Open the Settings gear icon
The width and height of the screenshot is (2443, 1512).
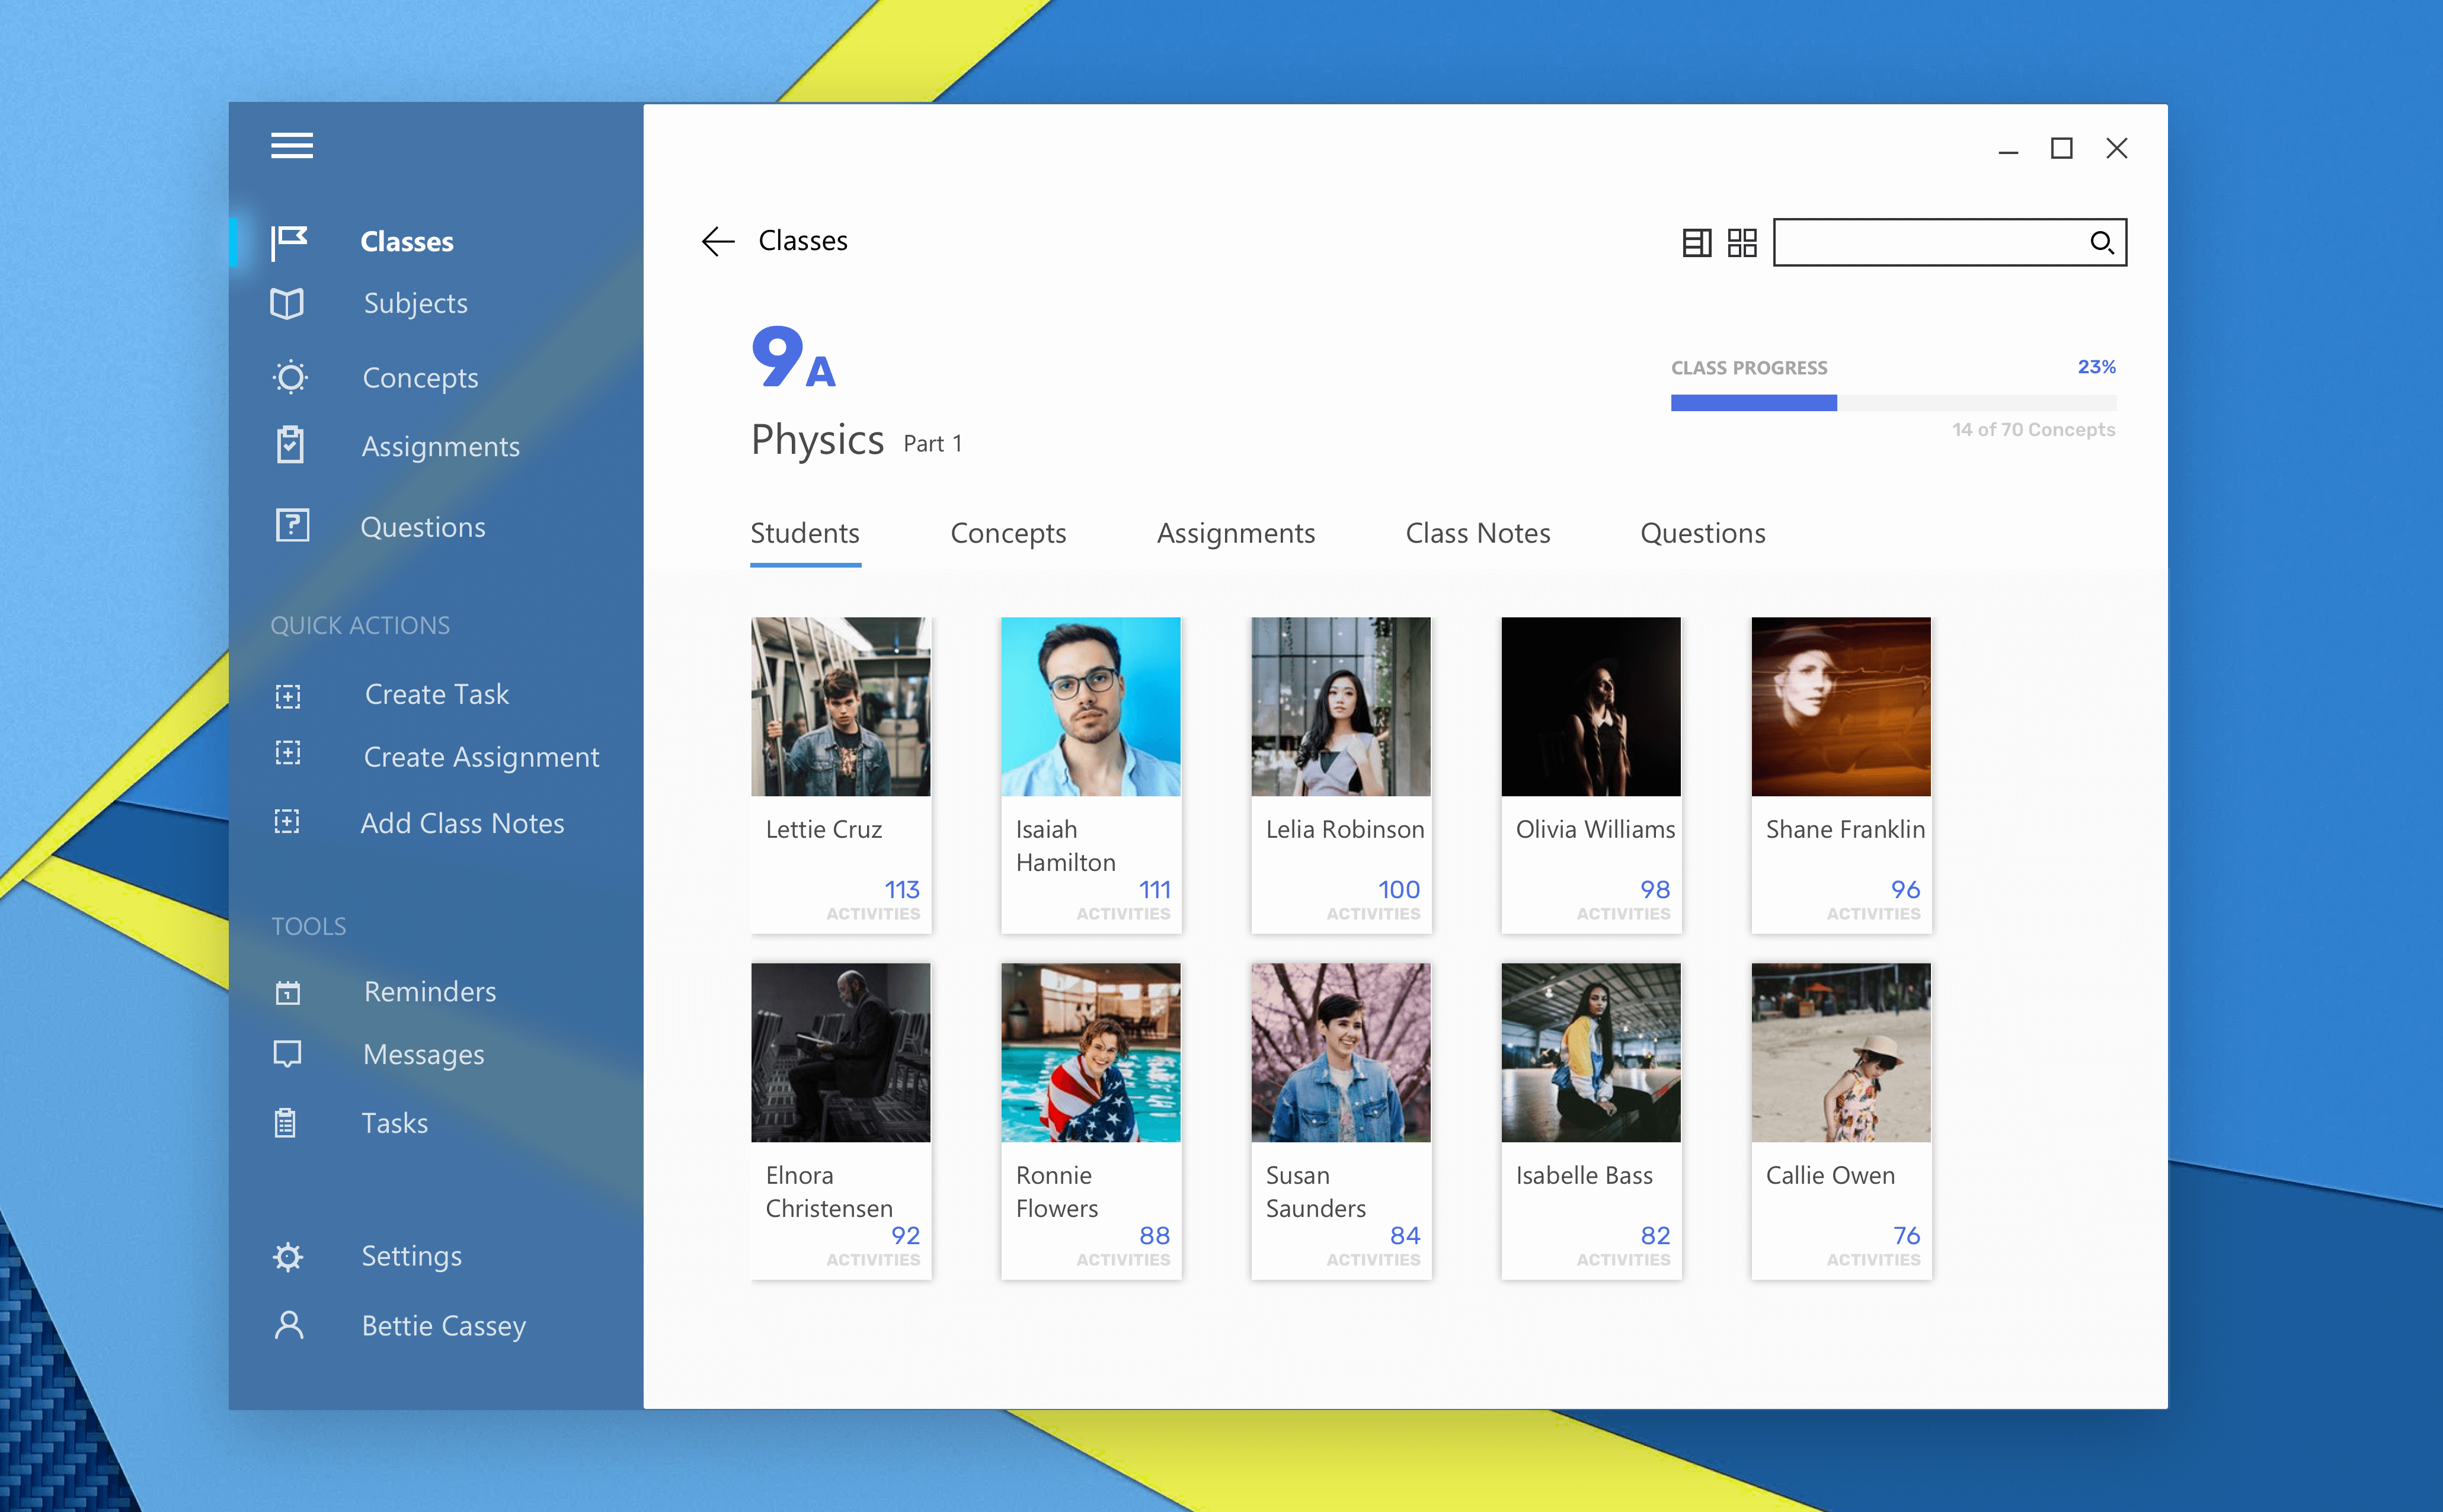point(288,1256)
